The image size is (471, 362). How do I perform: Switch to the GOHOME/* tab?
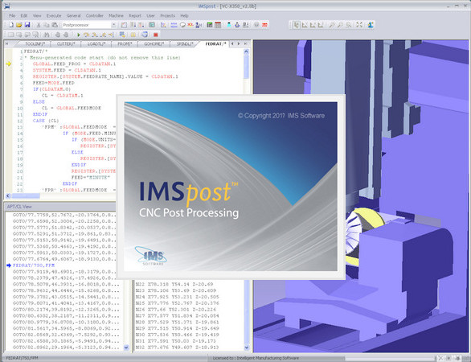154,44
